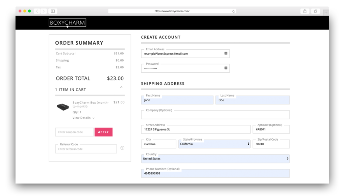This screenshot has width=346, height=196.
Task: Click the Phone Number (Optional) field
Action: point(215,173)
